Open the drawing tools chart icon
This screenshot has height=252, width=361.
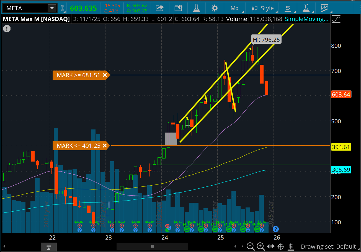324,8
